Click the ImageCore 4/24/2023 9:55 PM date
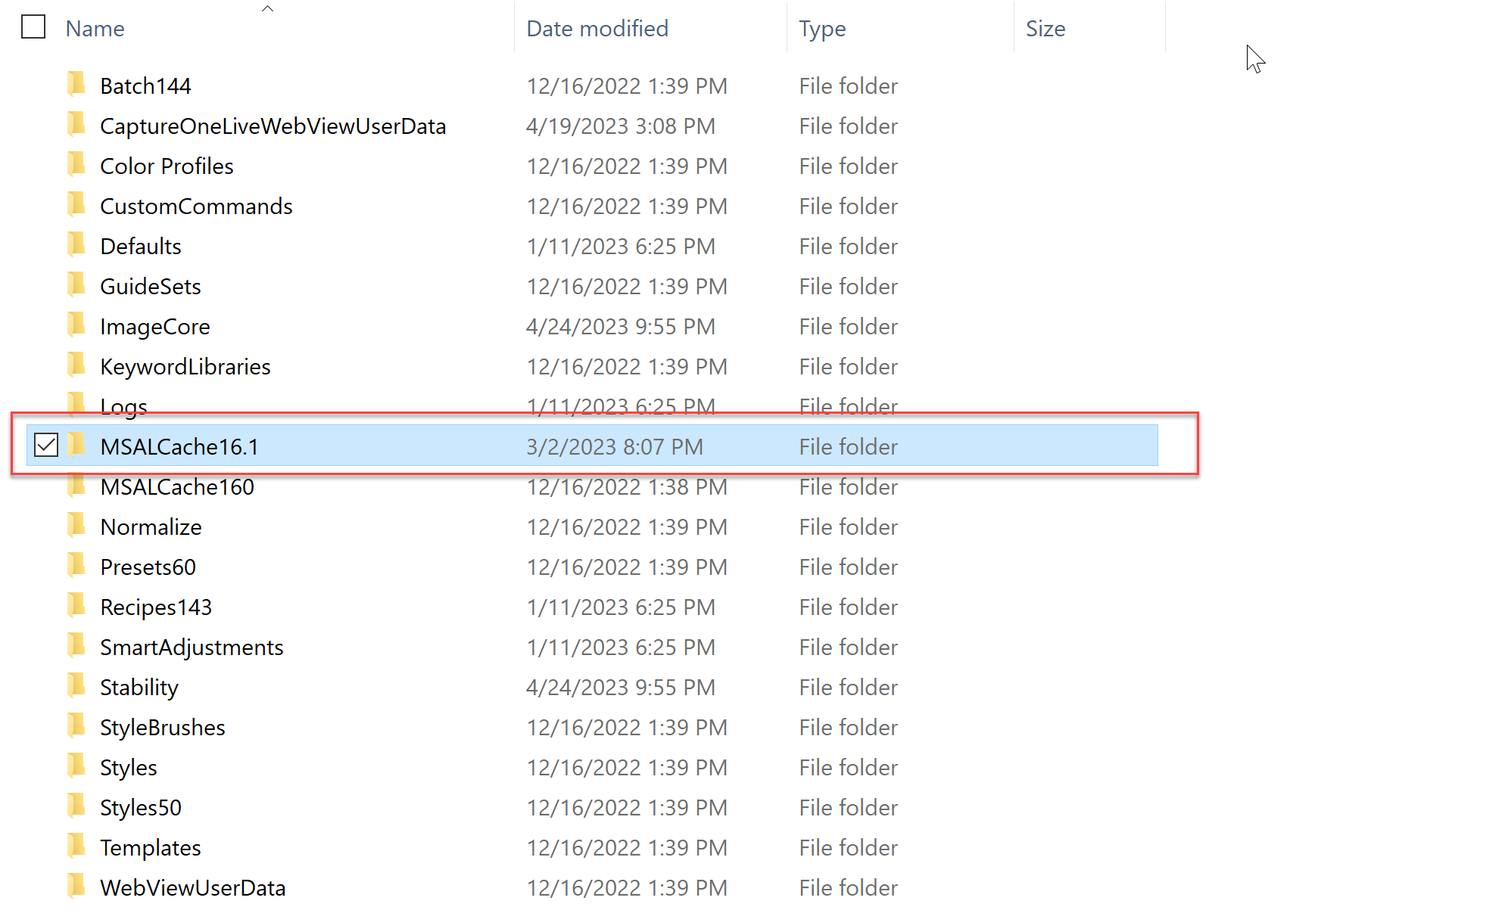The width and height of the screenshot is (1502, 910). (621, 327)
